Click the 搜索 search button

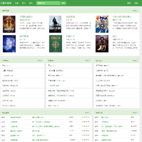(64, 3)
